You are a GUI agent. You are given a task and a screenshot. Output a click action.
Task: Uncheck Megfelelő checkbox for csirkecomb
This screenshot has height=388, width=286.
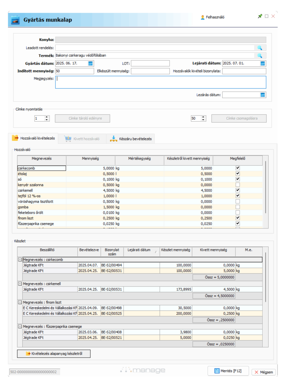coord(238,168)
